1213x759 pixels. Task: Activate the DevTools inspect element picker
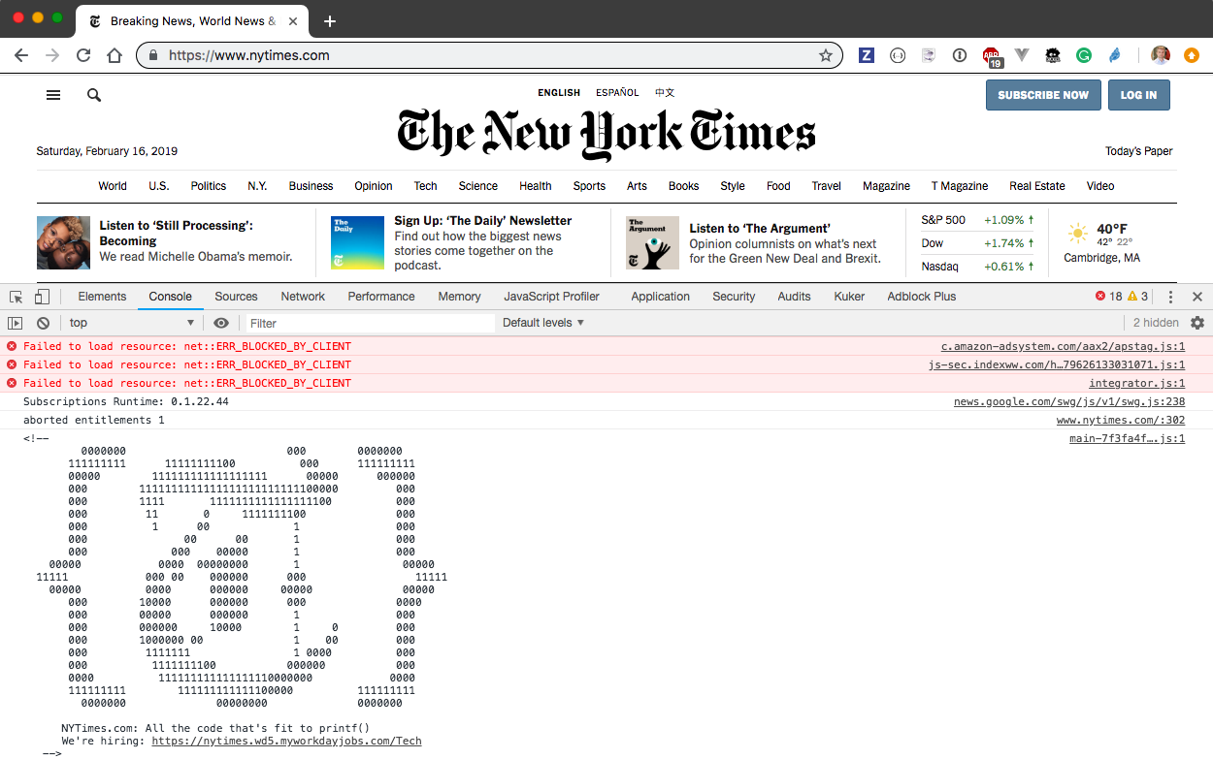pyautogui.click(x=16, y=297)
